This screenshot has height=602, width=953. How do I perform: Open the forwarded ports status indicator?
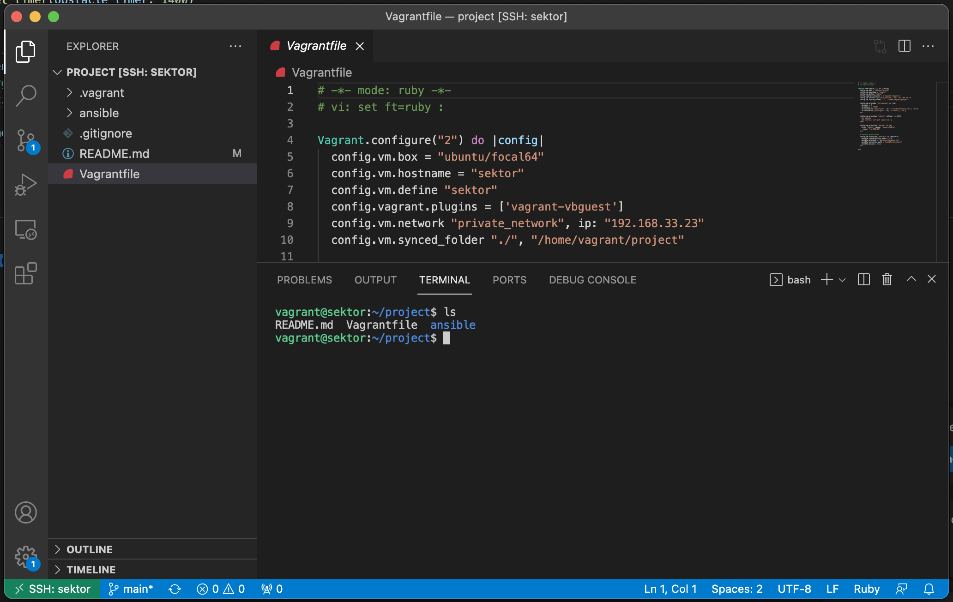pos(272,589)
